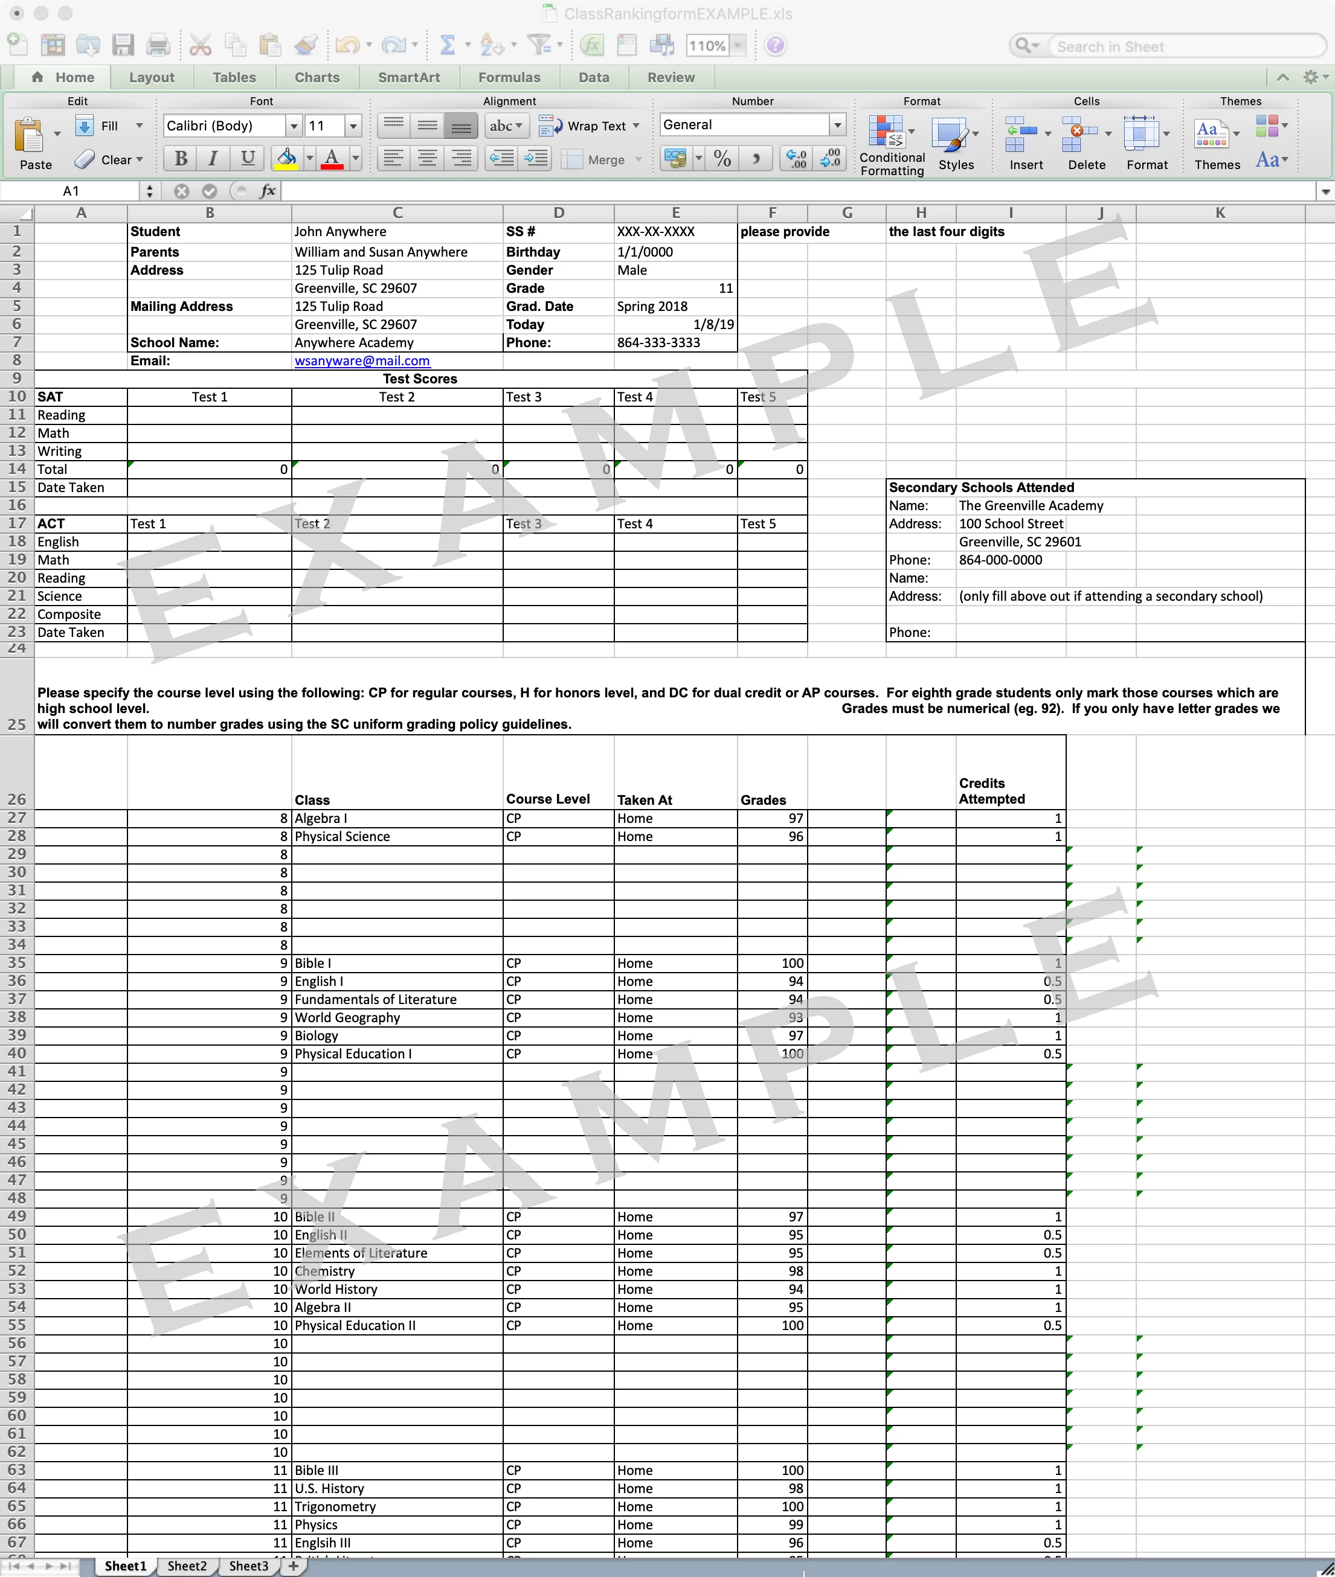Screen dimensions: 1335x1577
Task: Switch to the Charts ribbon tab
Action: point(317,77)
